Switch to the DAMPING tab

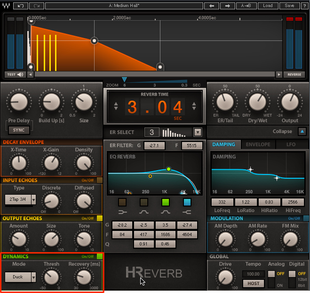pos(223,144)
